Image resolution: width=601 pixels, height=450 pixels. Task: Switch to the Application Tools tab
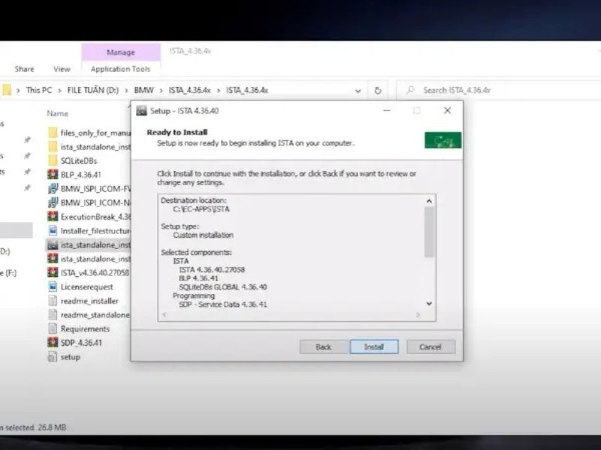point(120,69)
